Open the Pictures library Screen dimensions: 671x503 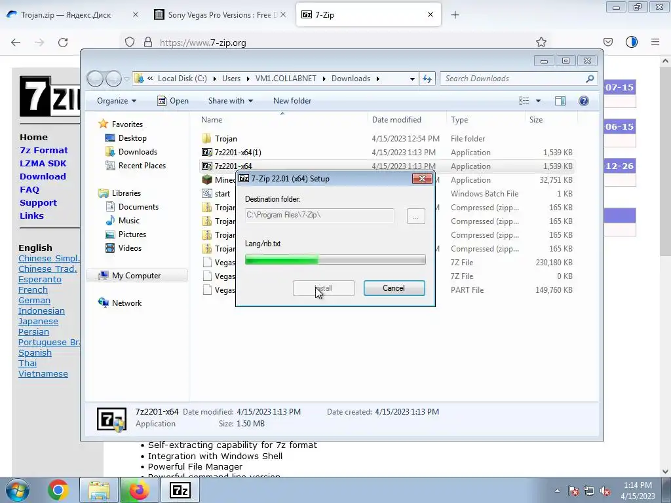[132, 234]
